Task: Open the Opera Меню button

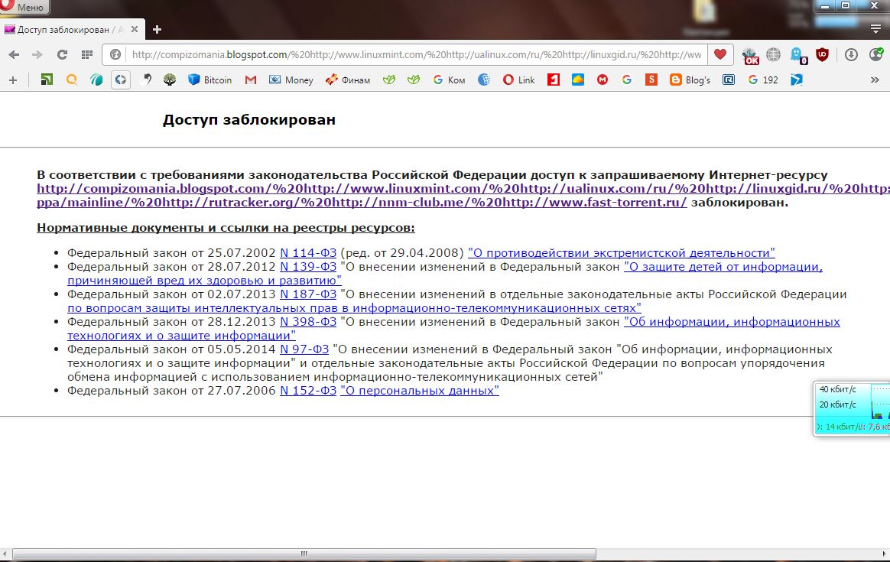Action: [23, 8]
